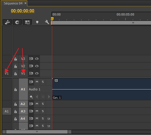Click the 00:00:00:00 playhead timecode
This screenshot has width=151, height=135.
[23, 11]
